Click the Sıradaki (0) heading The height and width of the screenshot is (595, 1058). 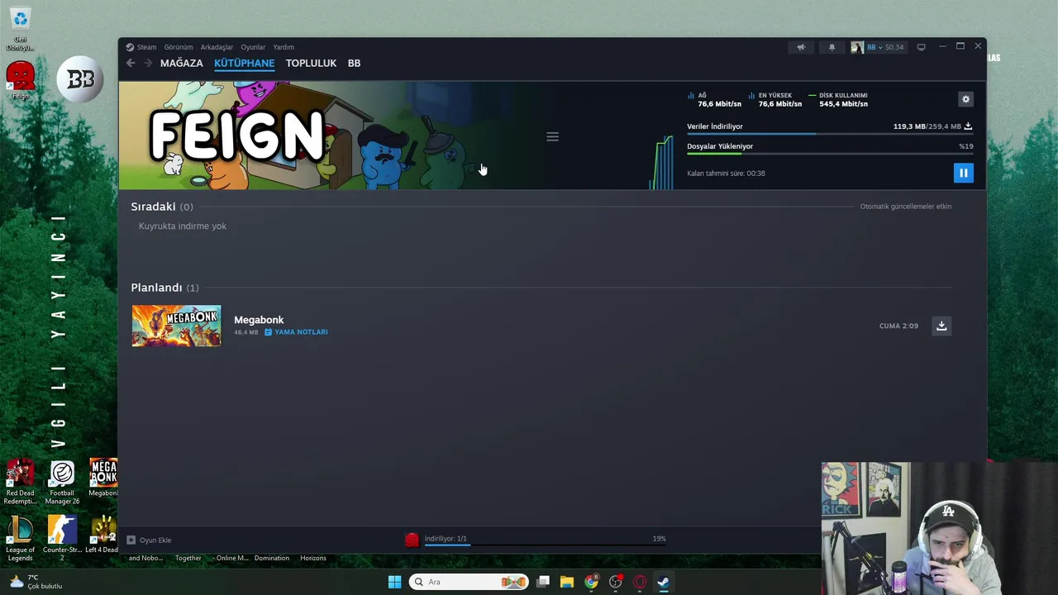click(162, 207)
